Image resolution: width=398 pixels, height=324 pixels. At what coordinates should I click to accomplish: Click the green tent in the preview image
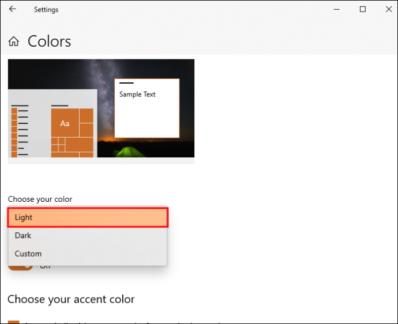tap(129, 152)
